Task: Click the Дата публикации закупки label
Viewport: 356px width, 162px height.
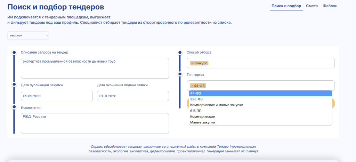Action: point(42,85)
